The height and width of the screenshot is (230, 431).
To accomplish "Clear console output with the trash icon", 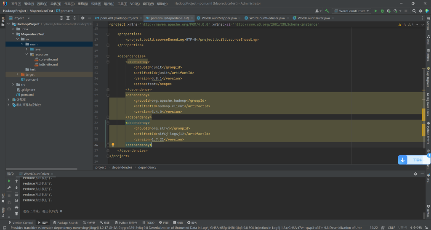I will coord(16,214).
